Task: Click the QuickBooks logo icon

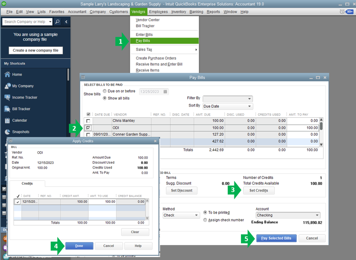Action: point(4,4)
